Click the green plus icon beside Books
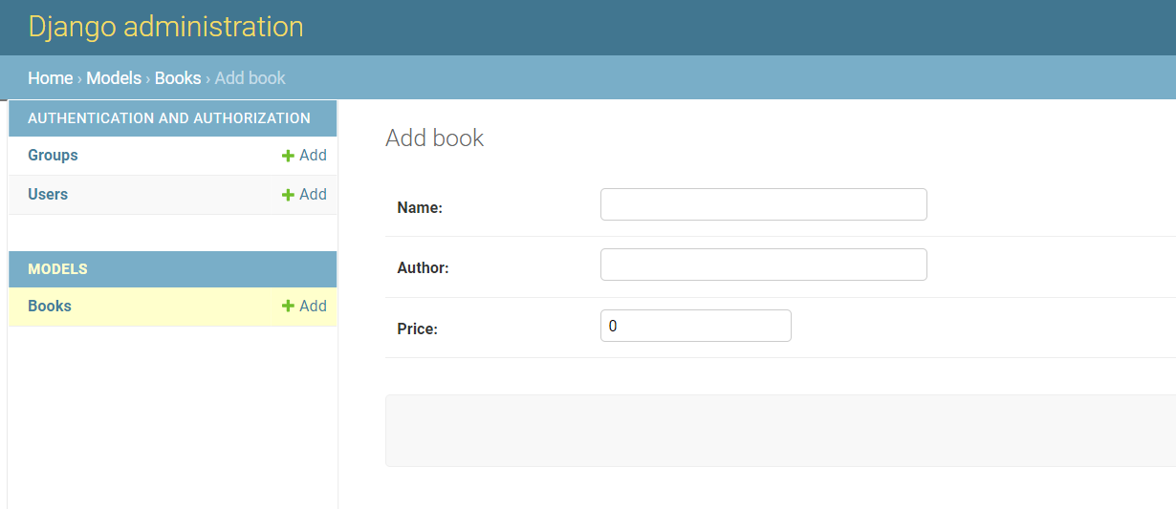 click(x=288, y=307)
